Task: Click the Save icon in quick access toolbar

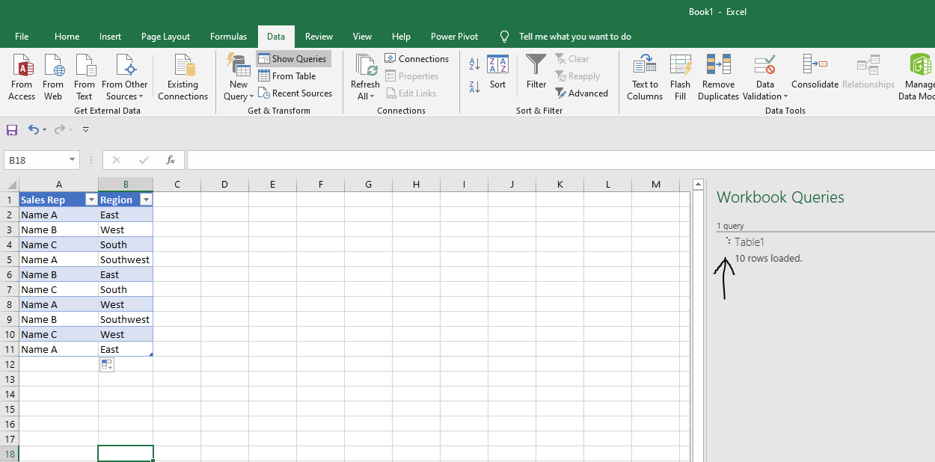Action: tap(12, 130)
